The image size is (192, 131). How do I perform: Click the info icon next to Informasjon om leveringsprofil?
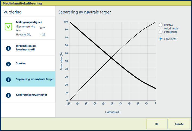(x=8, y=48)
